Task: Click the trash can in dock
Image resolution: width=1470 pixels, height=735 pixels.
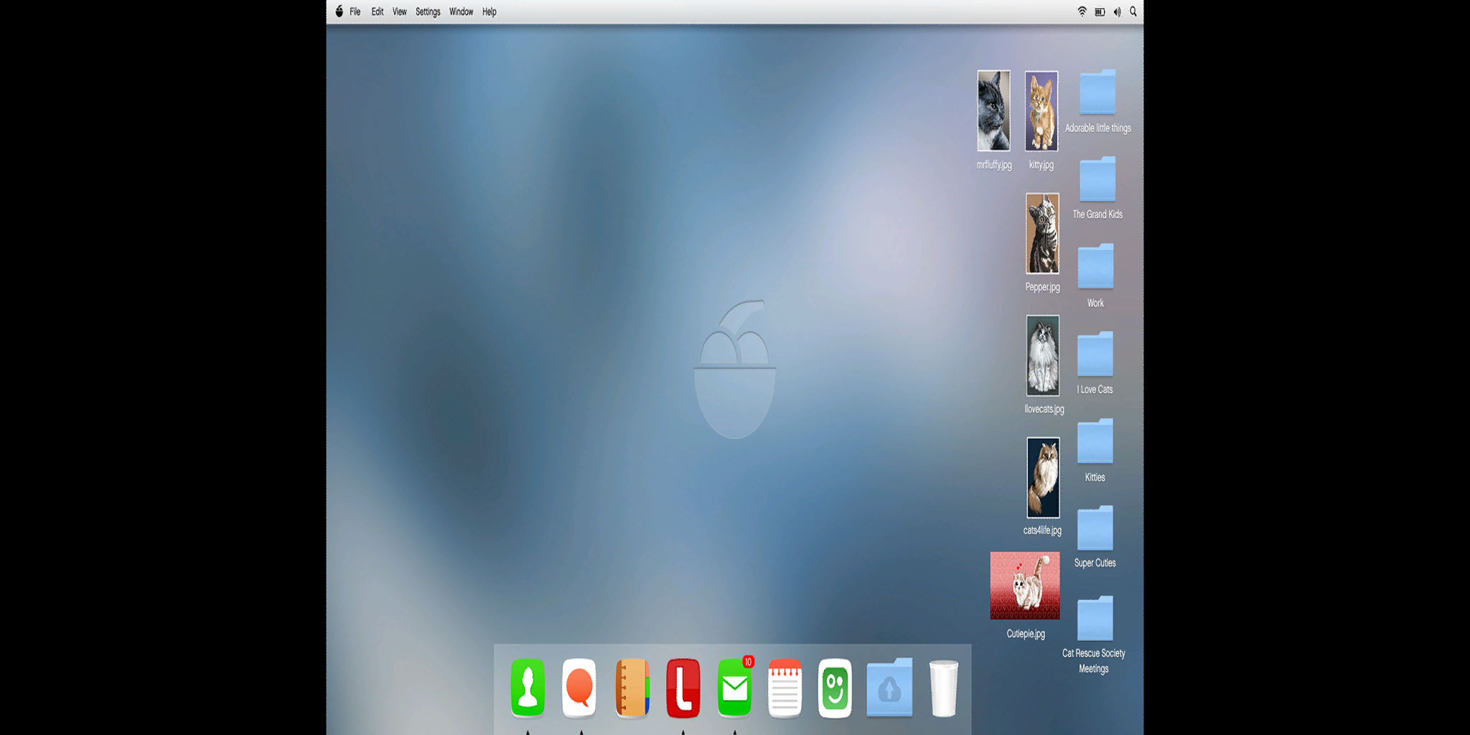Action: [944, 688]
